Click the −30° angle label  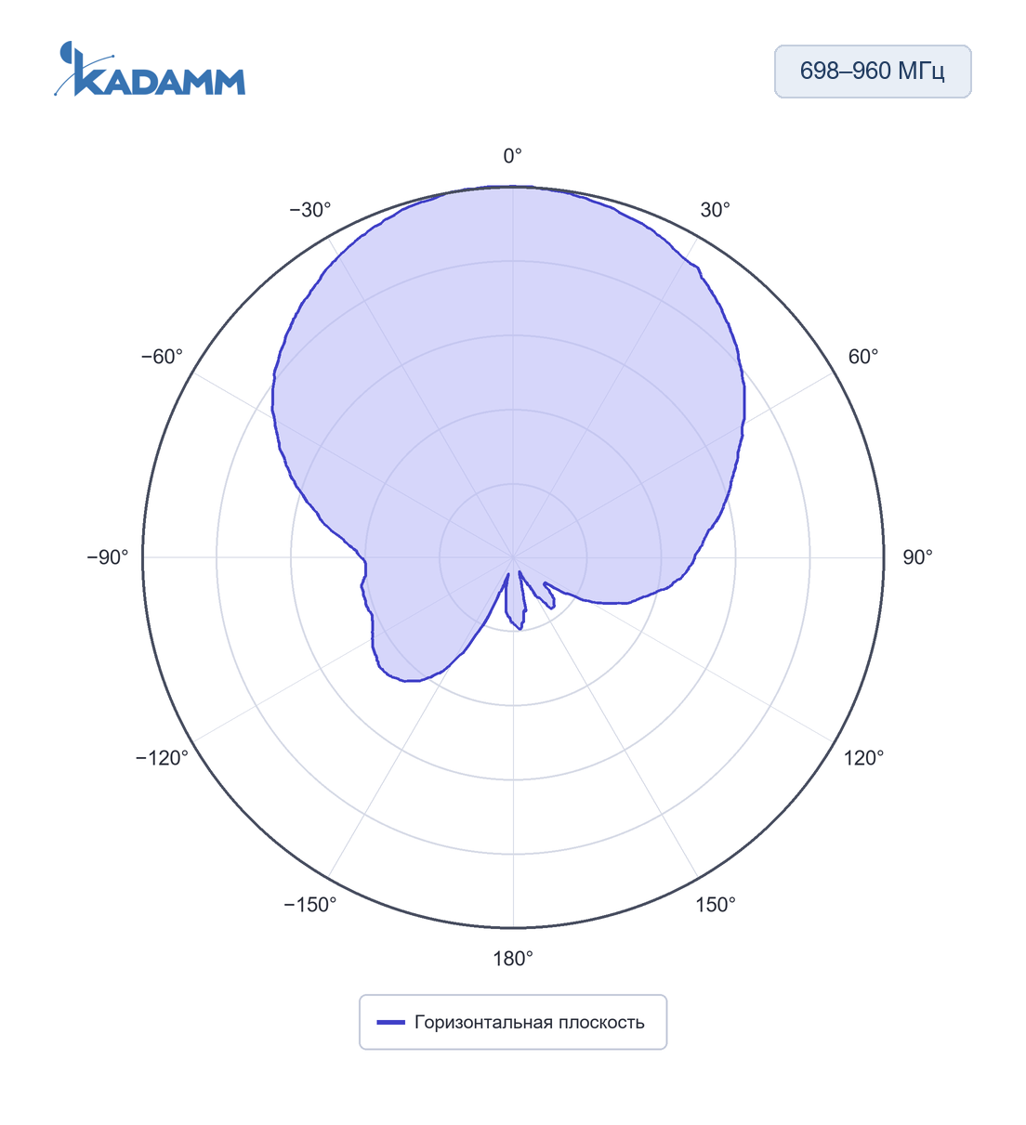point(310,210)
